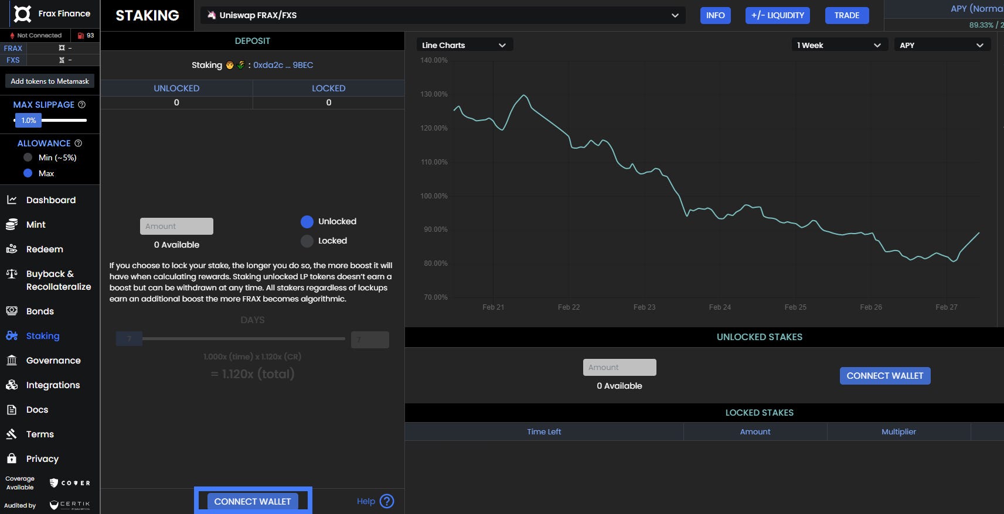
Task: Go to Dashboard page
Action: 51,200
